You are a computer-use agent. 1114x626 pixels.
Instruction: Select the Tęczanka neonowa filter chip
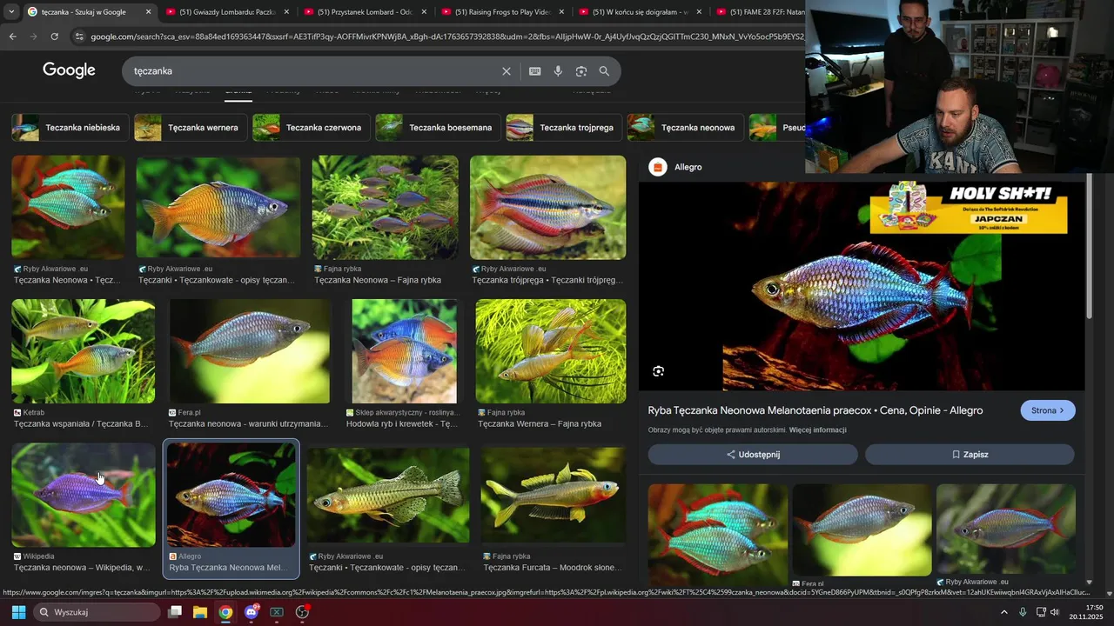coord(685,127)
